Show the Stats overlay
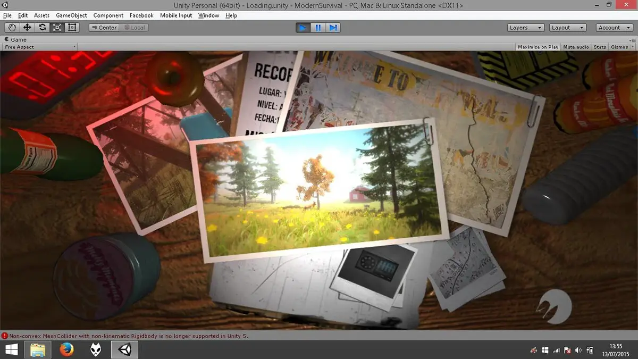This screenshot has height=359, width=638. click(600, 47)
